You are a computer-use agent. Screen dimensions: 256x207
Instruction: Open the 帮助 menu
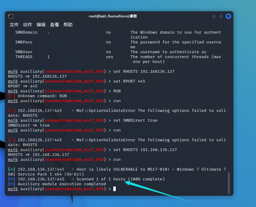click(68, 24)
